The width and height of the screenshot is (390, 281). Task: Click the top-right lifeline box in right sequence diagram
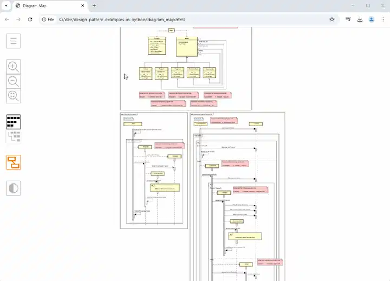tap(256, 124)
